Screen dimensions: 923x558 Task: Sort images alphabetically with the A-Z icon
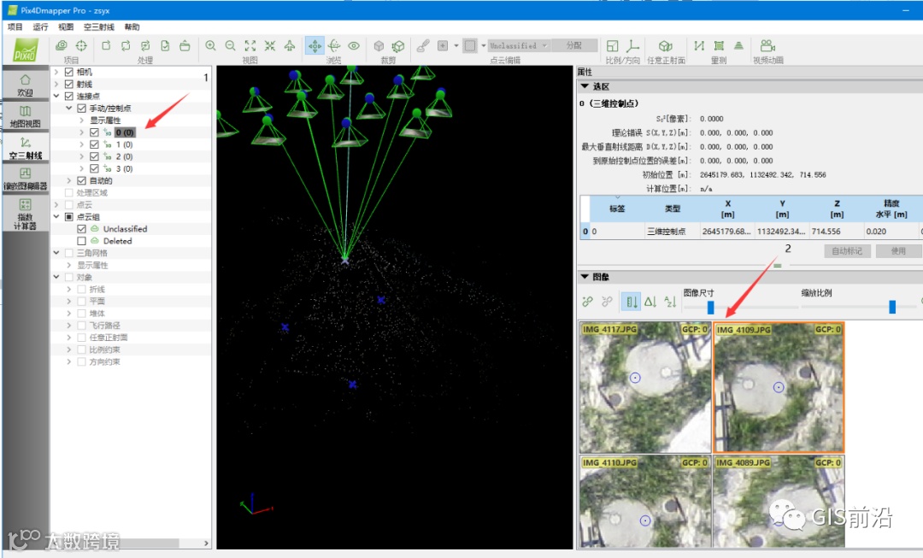(670, 302)
